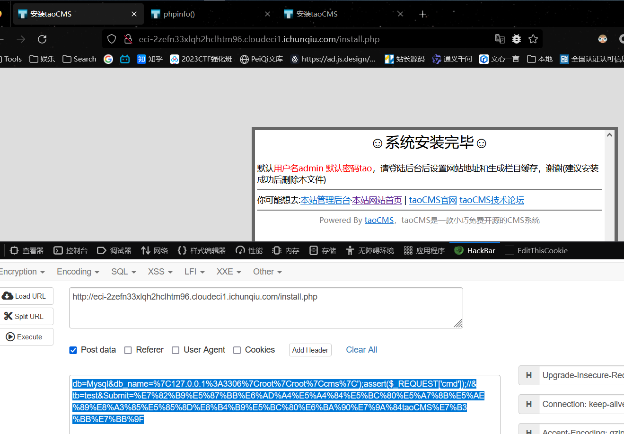Open the 调试器 debugger panel

(x=114, y=250)
